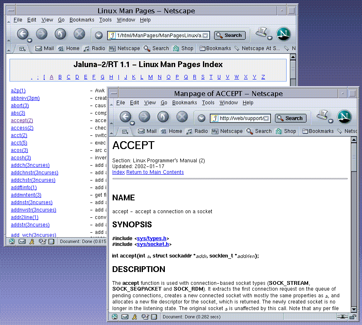Screen dimensions: 362x325
Task: Open Tools menu in Manpage of ACCEPT window
Action: (208, 103)
